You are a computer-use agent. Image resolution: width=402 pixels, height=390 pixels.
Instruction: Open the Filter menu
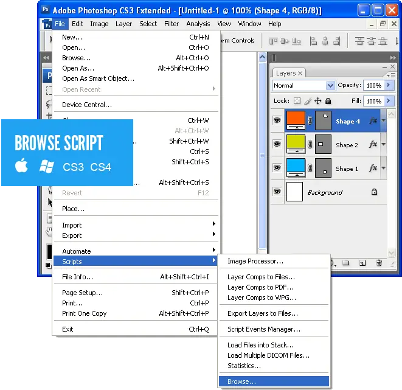172,24
